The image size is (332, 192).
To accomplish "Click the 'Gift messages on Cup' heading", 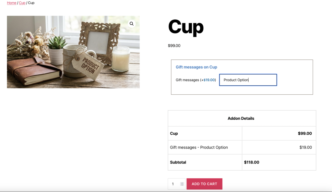I will coord(196,67).
